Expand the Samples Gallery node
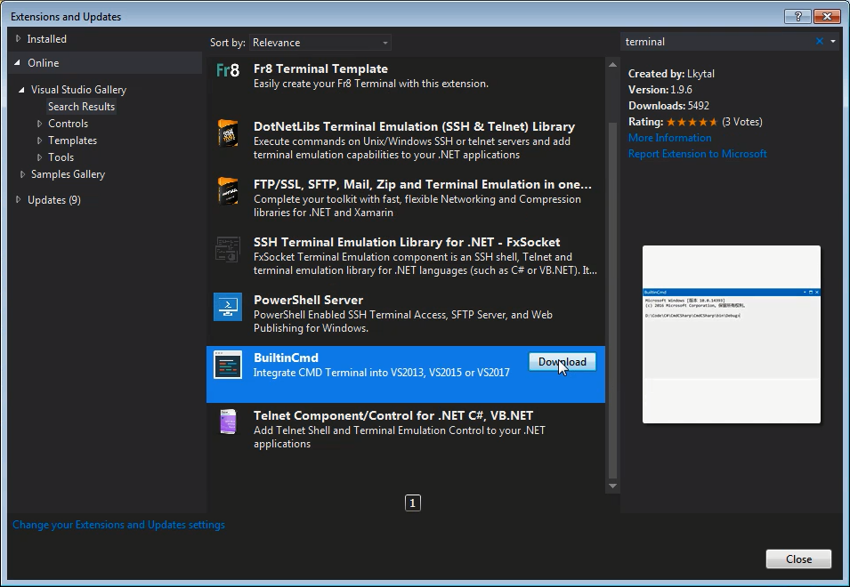This screenshot has height=587, width=850. click(22, 174)
